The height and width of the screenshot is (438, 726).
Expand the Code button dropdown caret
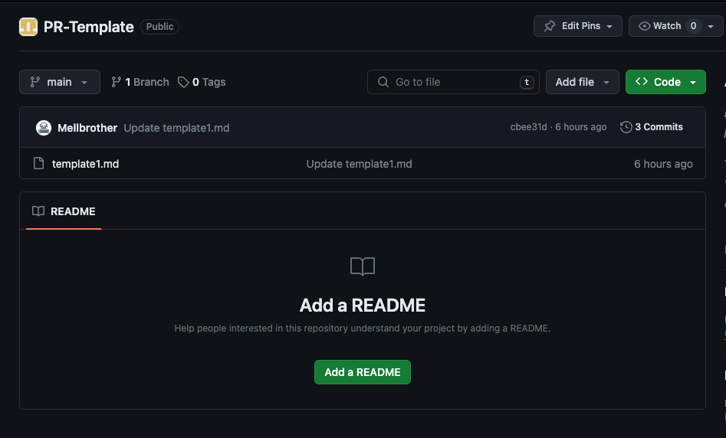click(693, 83)
